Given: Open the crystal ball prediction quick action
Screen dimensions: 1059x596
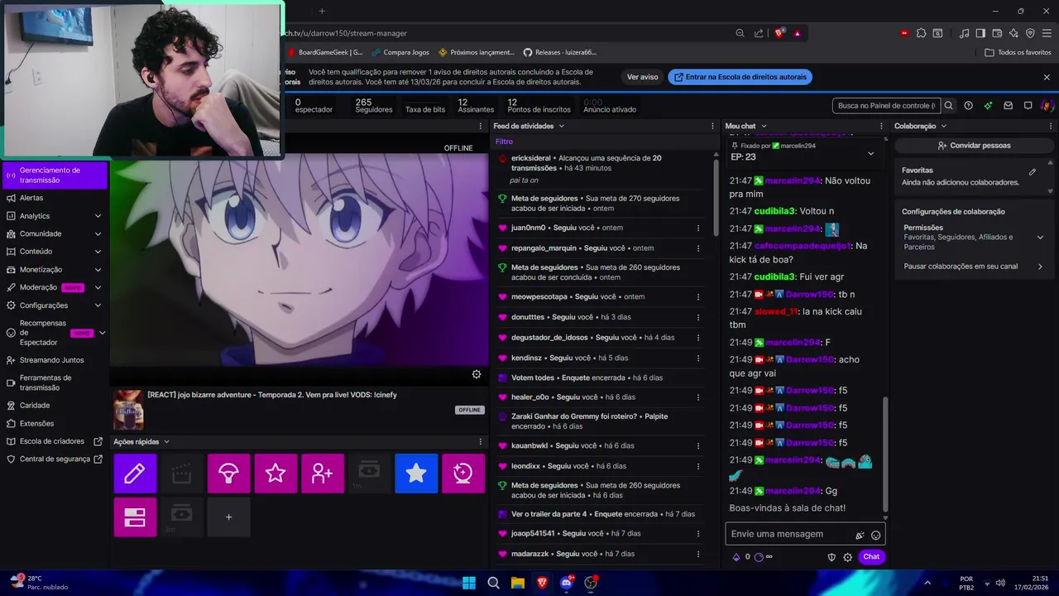Looking at the screenshot, I should 463,473.
